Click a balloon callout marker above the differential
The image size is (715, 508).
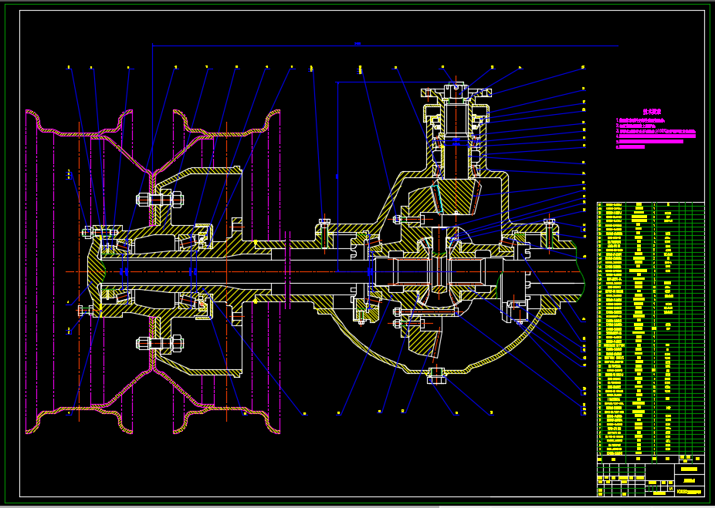point(444,67)
